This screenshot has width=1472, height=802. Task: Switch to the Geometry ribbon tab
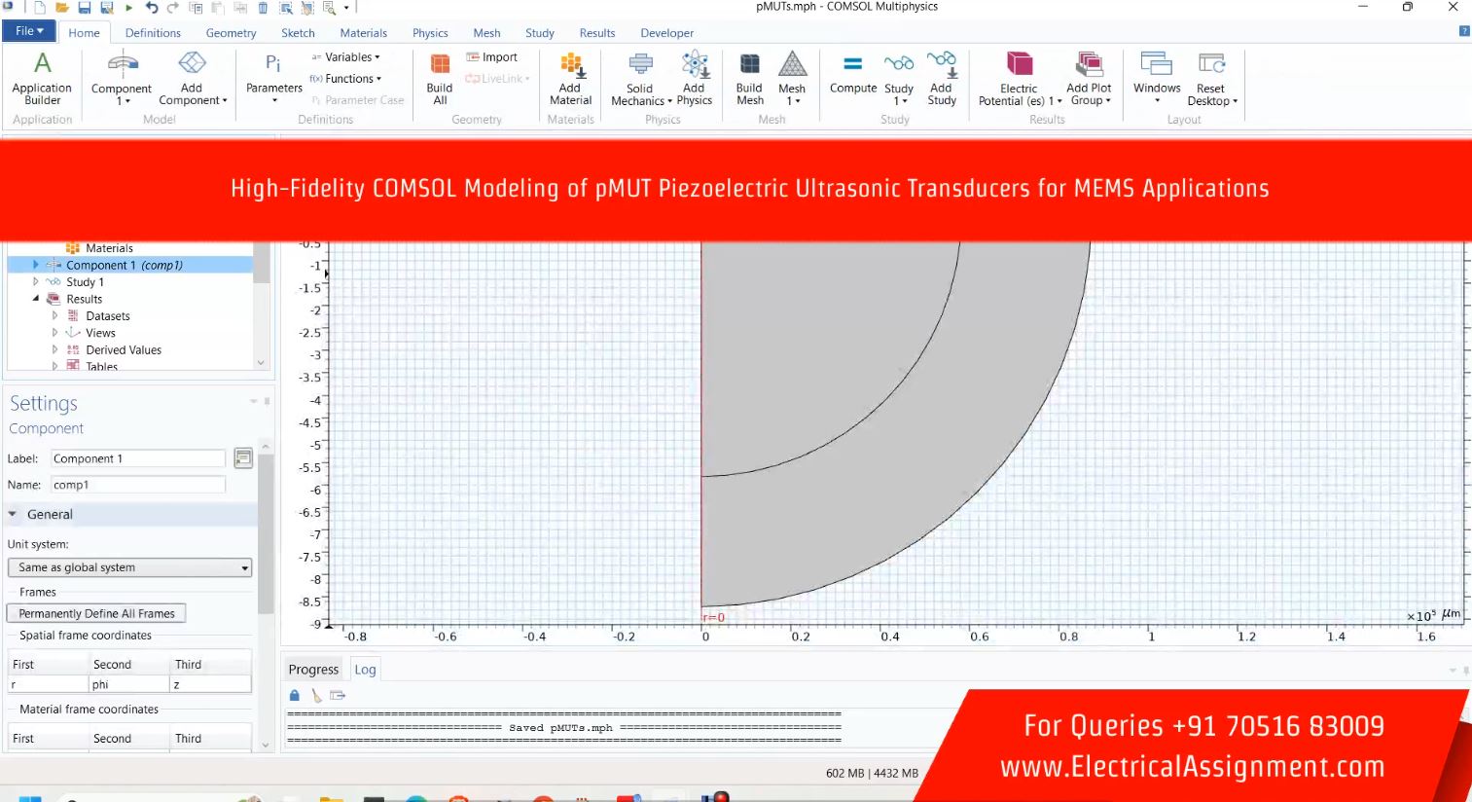click(x=231, y=33)
